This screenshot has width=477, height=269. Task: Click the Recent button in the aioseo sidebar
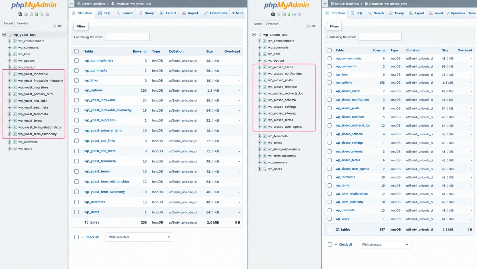(x=258, y=24)
